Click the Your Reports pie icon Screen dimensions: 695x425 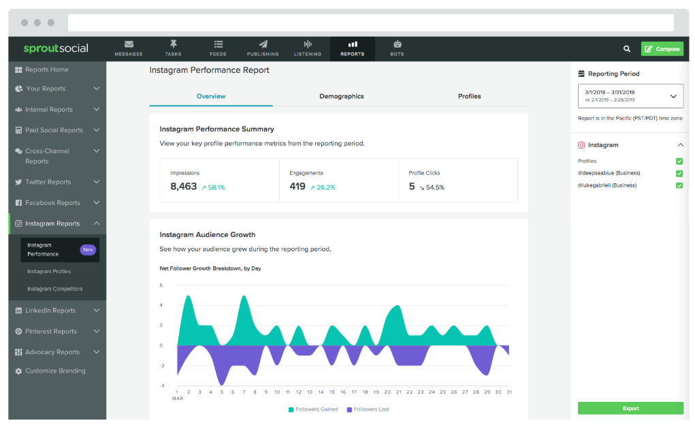coord(18,89)
